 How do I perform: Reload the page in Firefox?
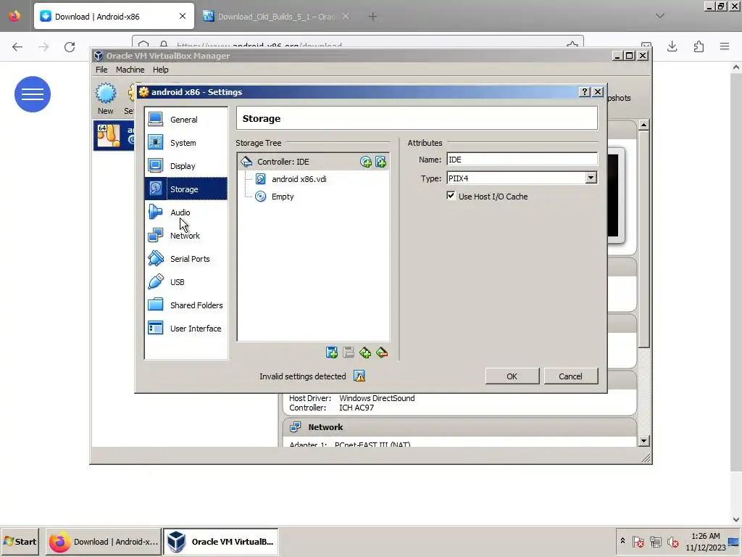(70, 47)
